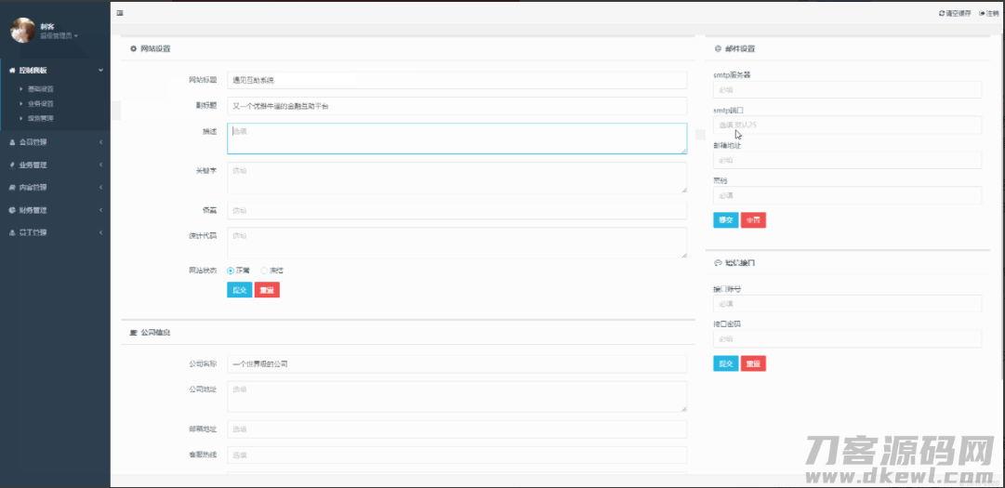Click the icon beside 公司信息 heading
This screenshot has width=1005, height=488.
[x=133, y=332]
